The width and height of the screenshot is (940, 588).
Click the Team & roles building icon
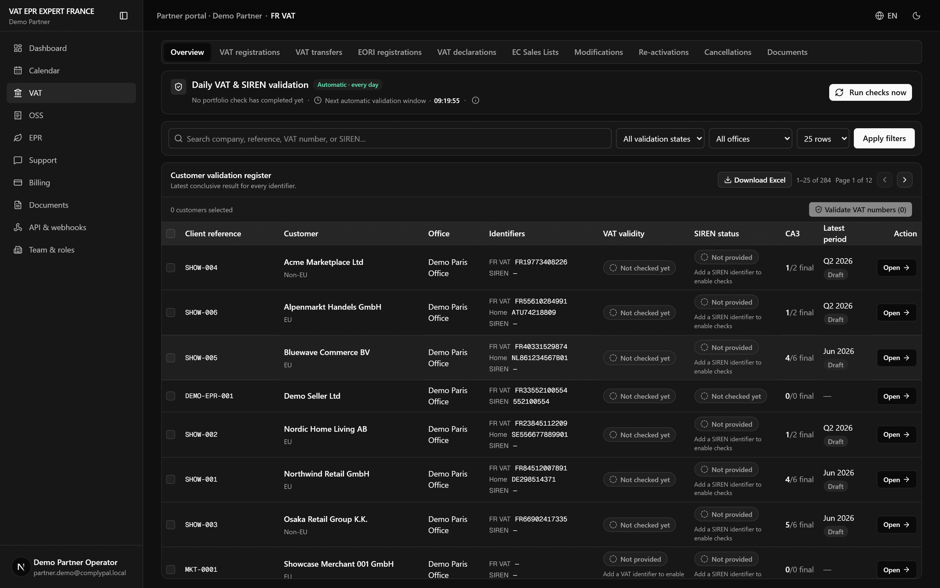(18, 250)
